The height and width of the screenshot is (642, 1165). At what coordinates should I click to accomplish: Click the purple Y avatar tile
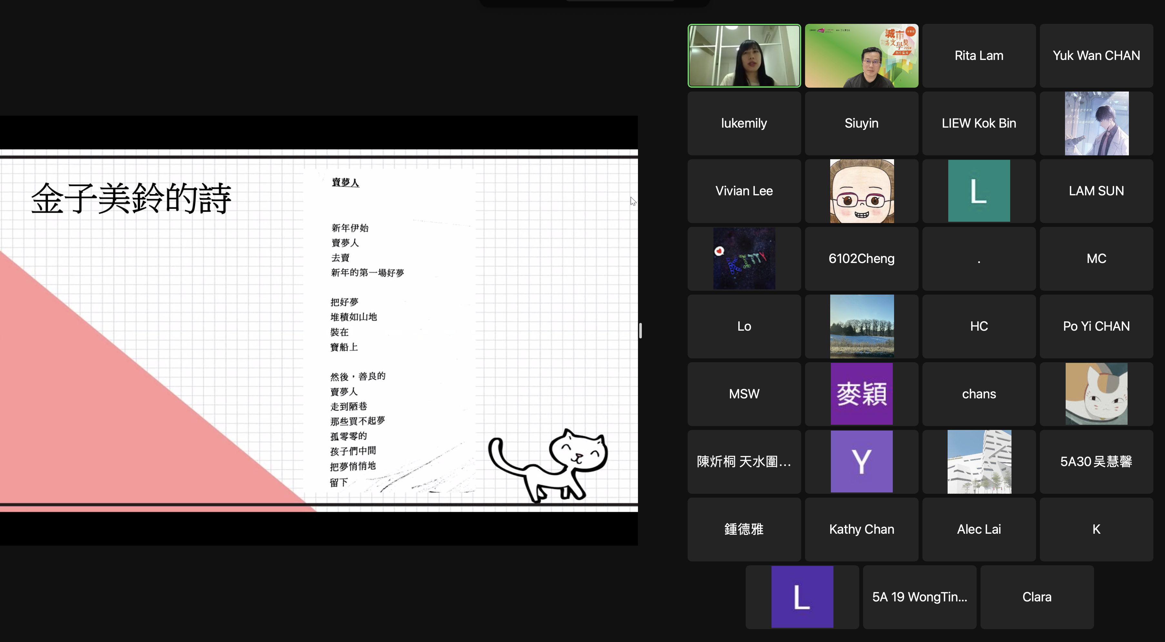861,461
